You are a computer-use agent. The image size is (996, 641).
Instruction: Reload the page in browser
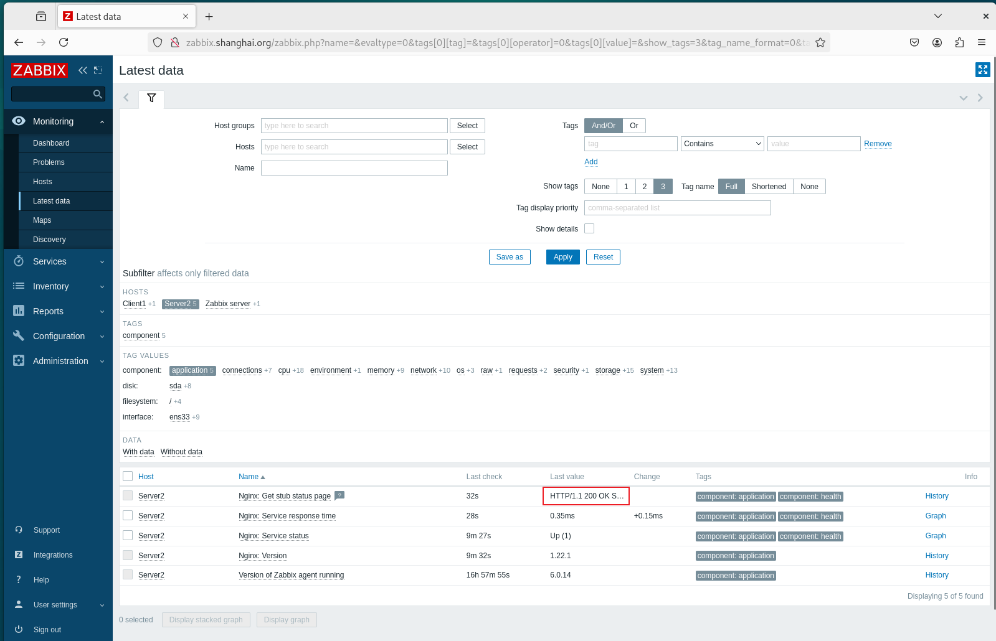[x=64, y=42]
